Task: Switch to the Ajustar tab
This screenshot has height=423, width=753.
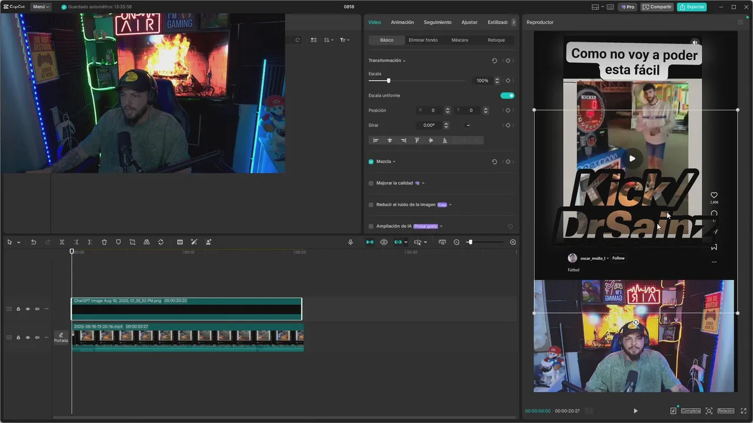Action: click(x=469, y=22)
